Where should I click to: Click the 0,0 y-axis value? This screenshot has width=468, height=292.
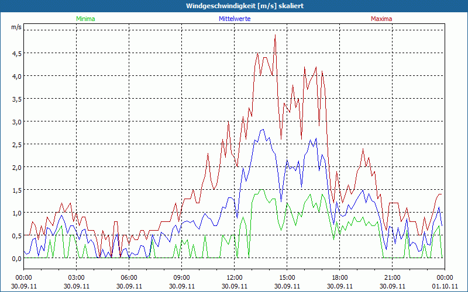[17, 258]
